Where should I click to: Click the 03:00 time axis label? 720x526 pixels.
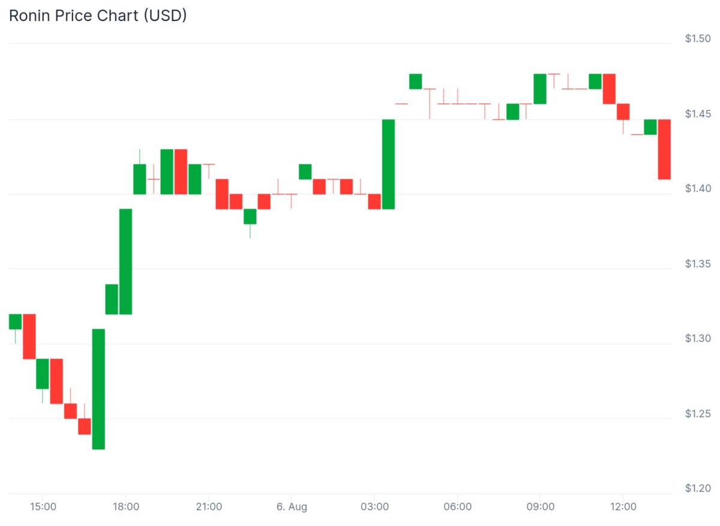(x=374, y=507)
